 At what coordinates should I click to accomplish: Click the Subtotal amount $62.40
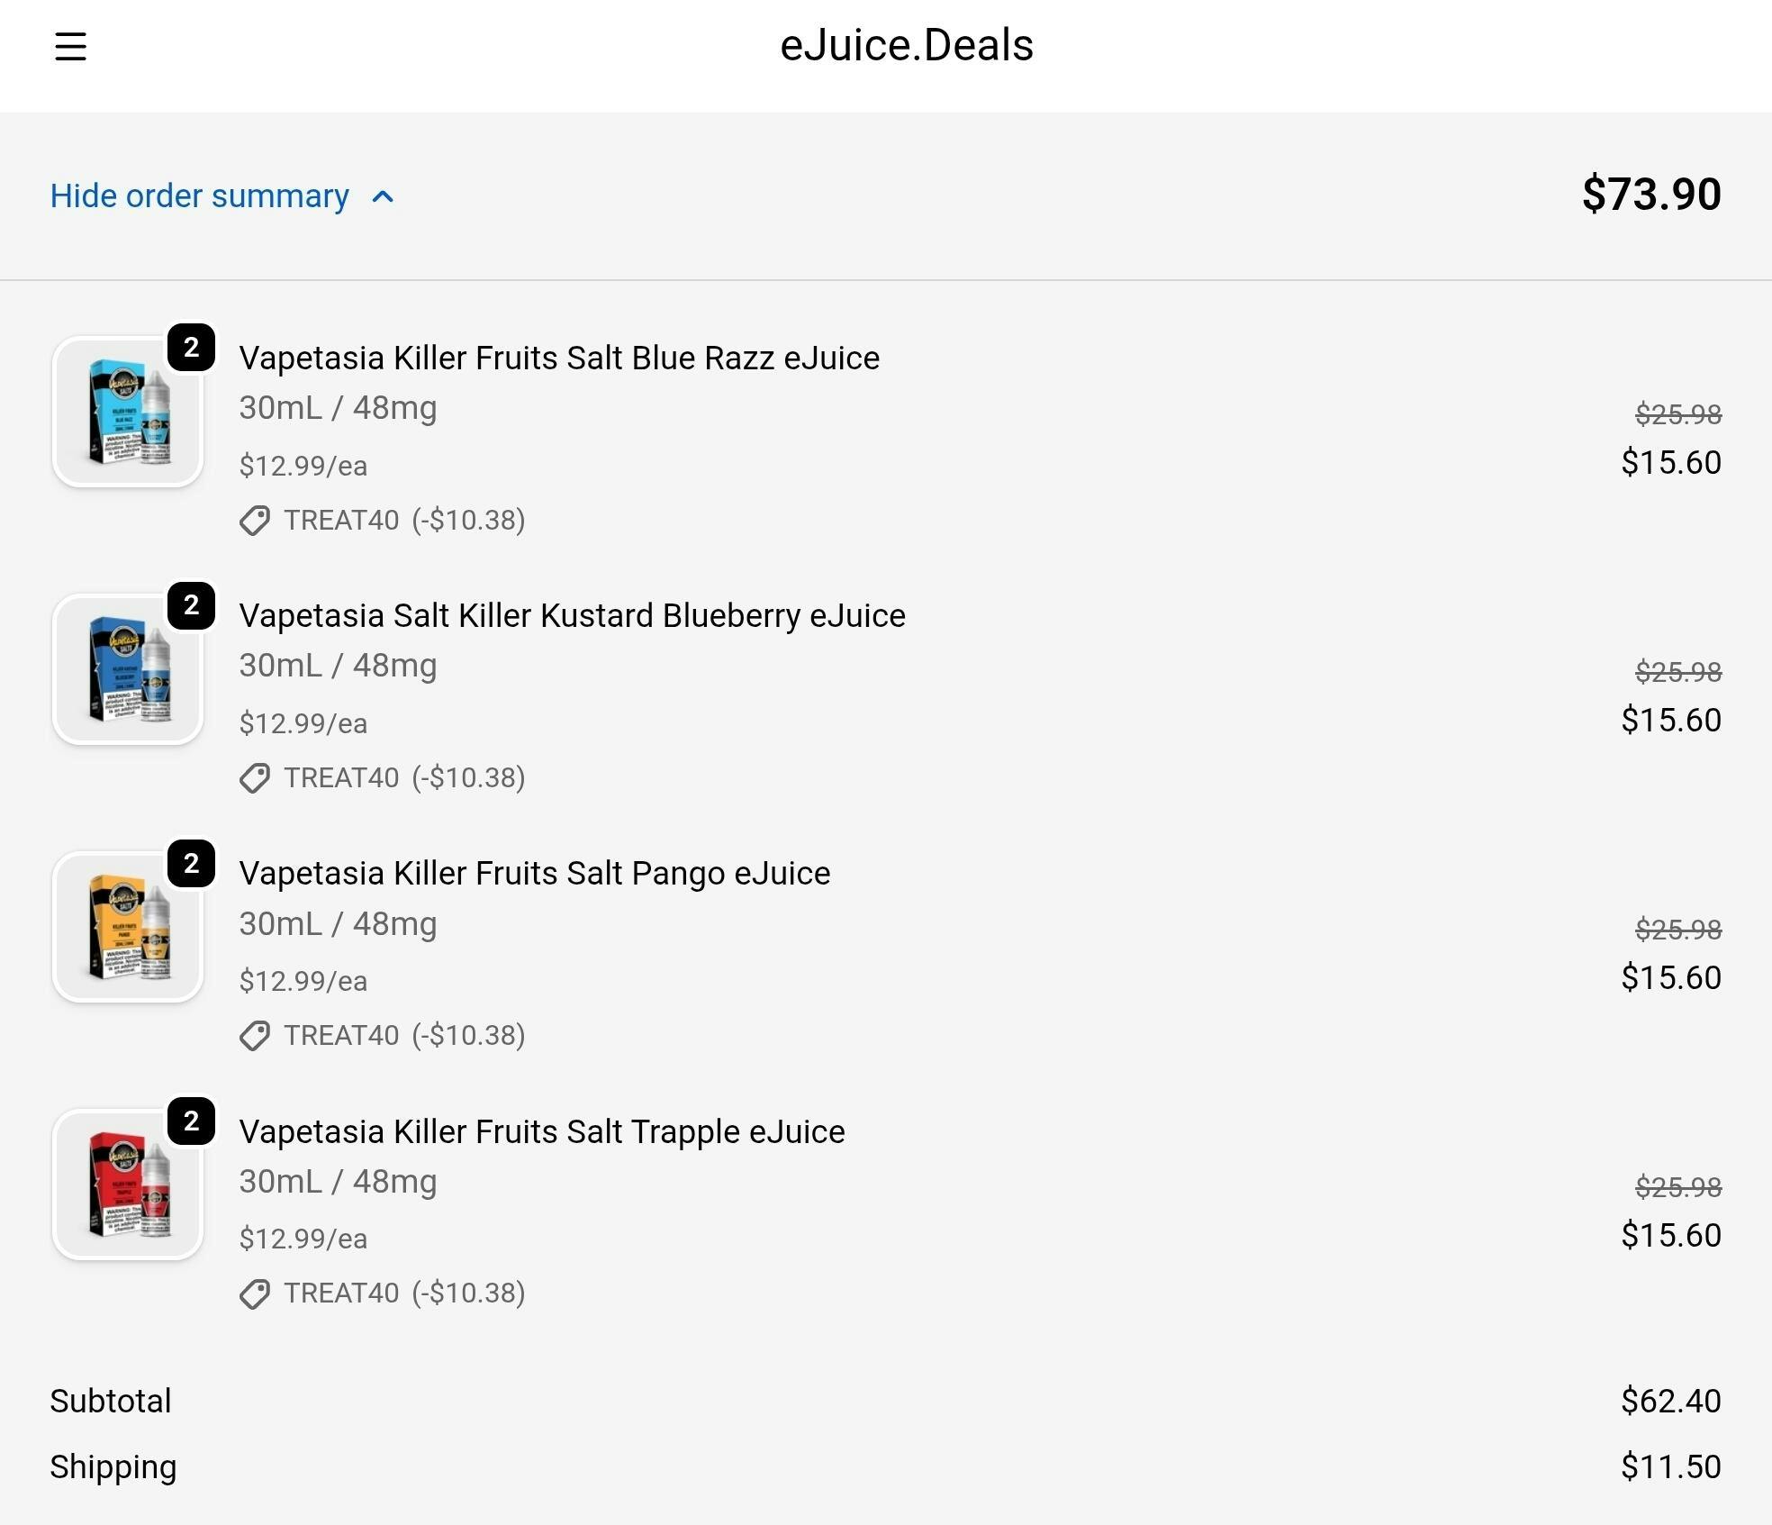tap(1670, 1401)
